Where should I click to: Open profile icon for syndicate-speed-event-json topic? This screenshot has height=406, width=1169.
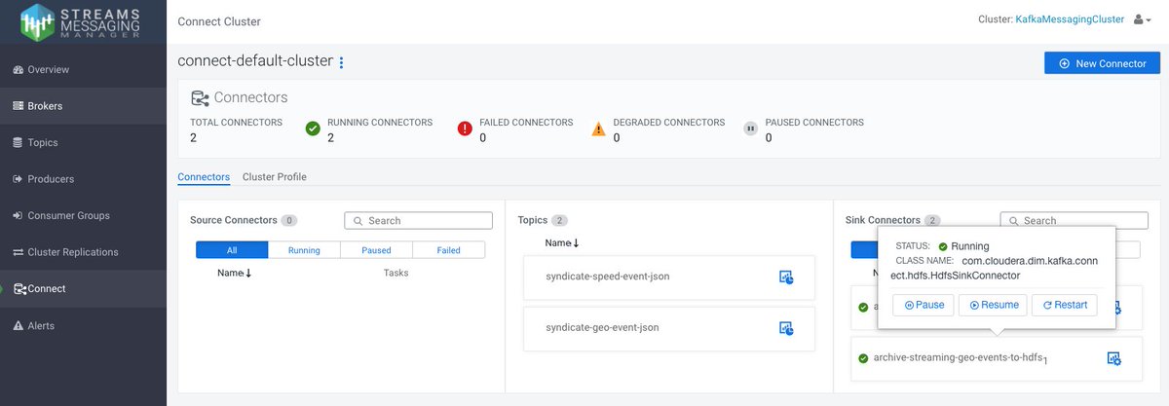pyautogui.click(x=787, y=277)
